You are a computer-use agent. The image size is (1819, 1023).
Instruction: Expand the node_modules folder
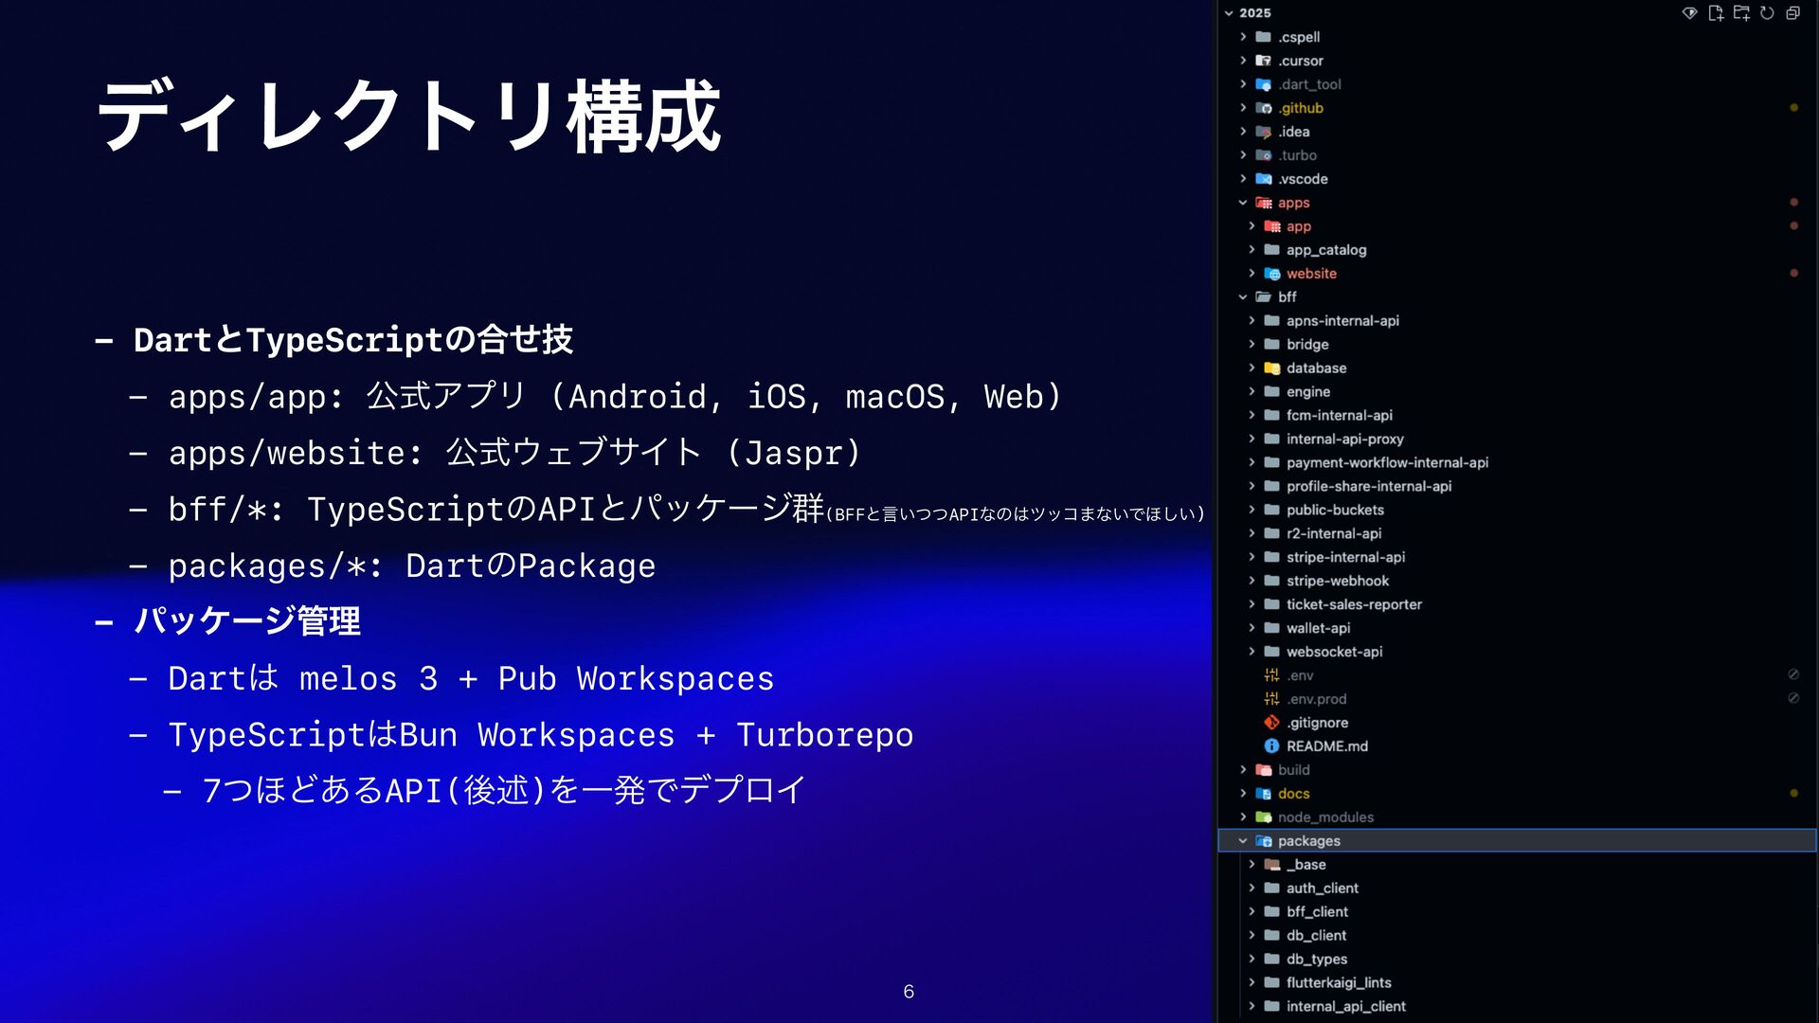pos(1243,817)
